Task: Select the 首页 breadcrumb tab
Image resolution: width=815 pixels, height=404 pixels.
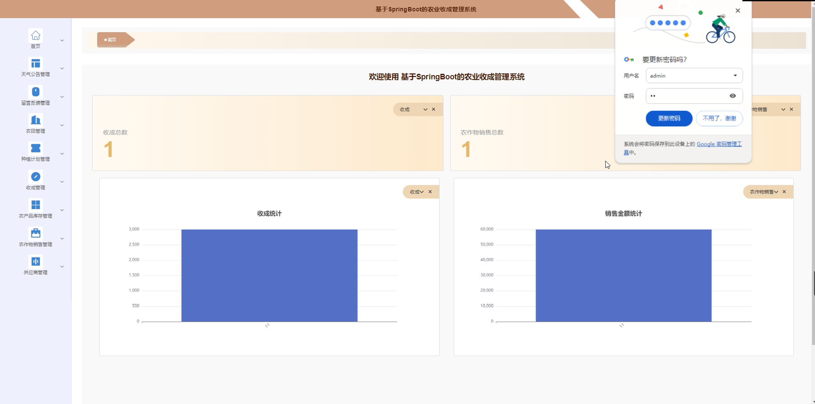Action: 111,39
